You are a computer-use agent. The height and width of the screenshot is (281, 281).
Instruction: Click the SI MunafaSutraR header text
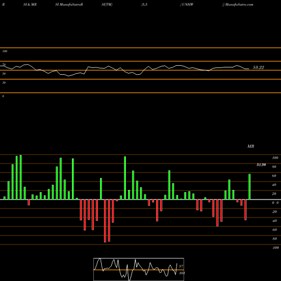[x=69, y=4]
